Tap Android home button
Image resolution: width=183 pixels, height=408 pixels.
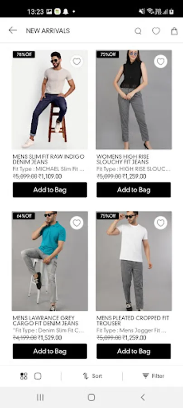tap(91, 397)
